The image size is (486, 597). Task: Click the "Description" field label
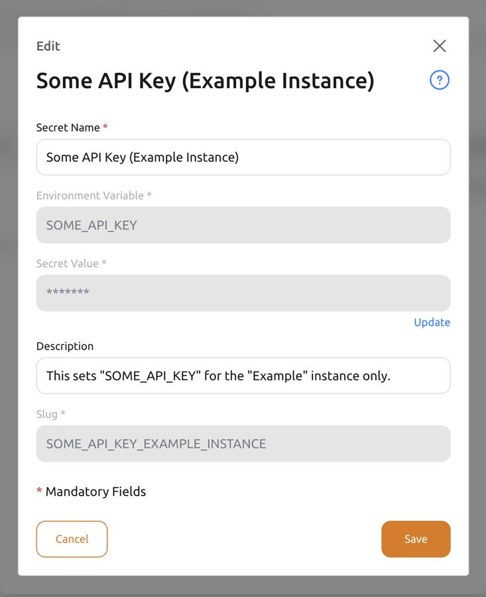[65, 346]
